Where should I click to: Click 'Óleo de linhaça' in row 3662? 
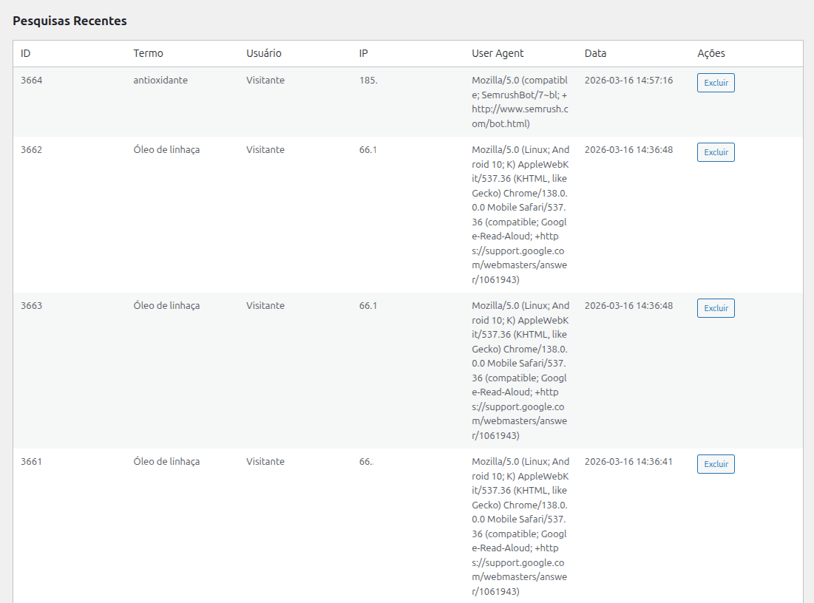pos(166,150)
